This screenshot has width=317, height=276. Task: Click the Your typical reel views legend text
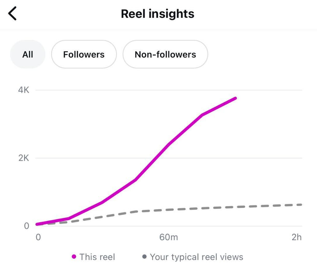pyautogui.click(x=196, y=257)
